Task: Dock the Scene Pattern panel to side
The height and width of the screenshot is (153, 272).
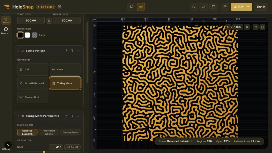Action: click(x=72, y=51)
